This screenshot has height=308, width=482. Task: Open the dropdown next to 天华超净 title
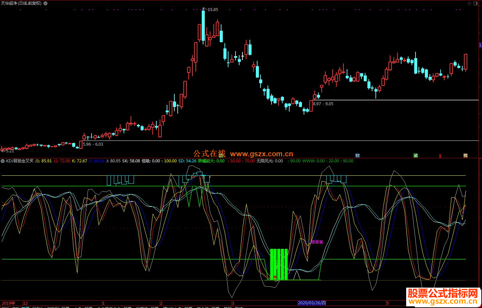(45, 3)
